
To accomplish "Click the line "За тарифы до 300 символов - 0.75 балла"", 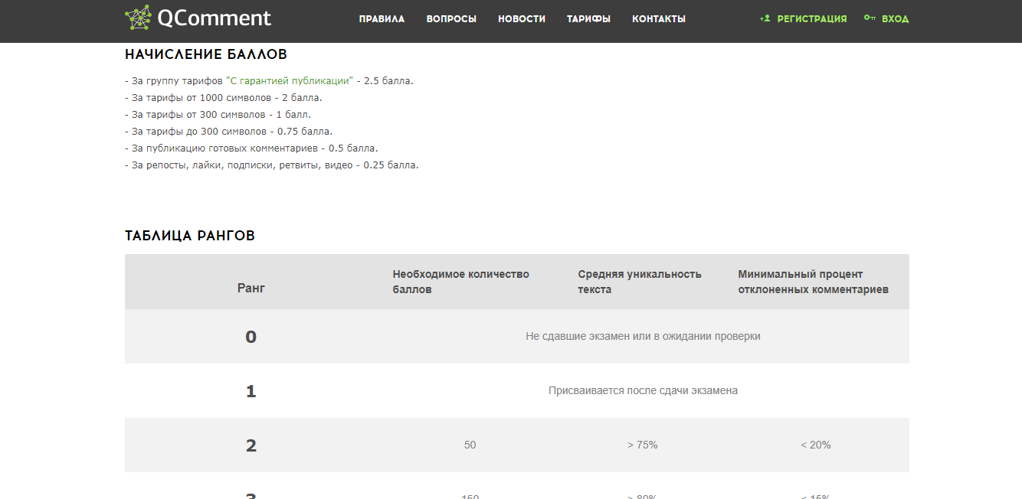I will click(x=229, y=131).
